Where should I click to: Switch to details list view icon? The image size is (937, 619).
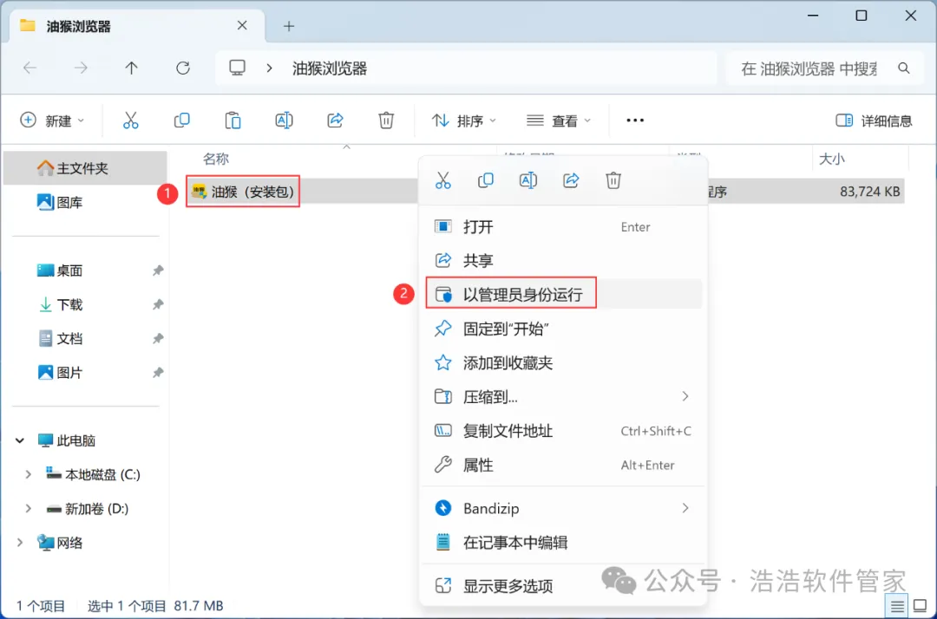point(897,607)
